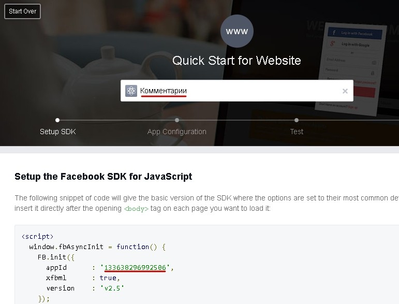Click the atom app icon beside Комментарии

click(x=131, y=91)
